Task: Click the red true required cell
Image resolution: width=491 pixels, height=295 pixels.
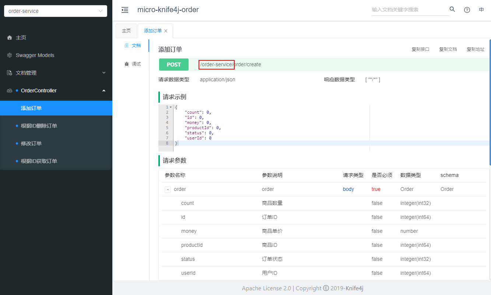Action: [x=376, y=189]
